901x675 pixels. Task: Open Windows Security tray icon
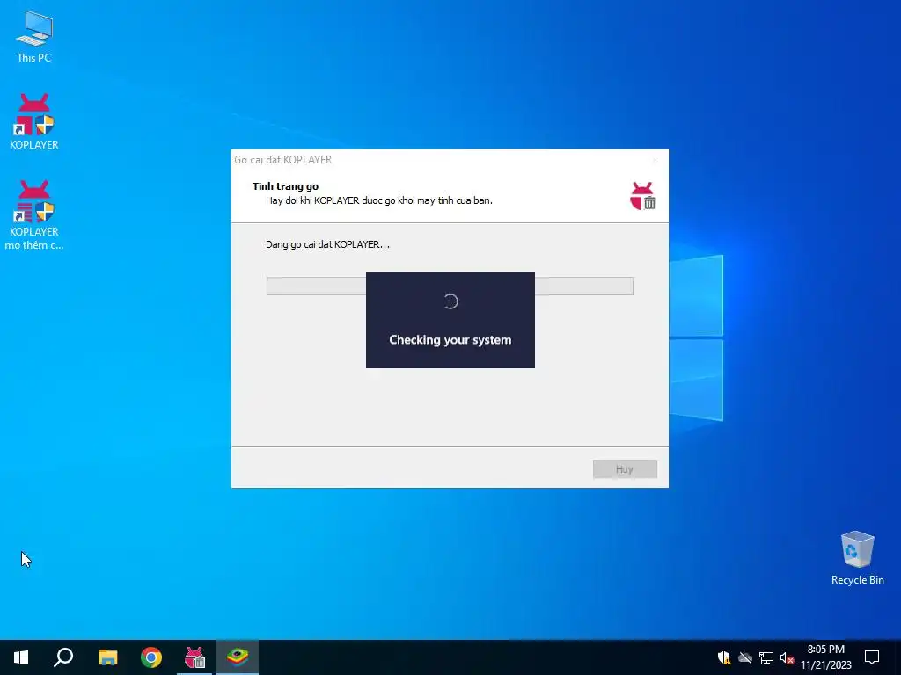pyautogui.click(x=724, y=657)
